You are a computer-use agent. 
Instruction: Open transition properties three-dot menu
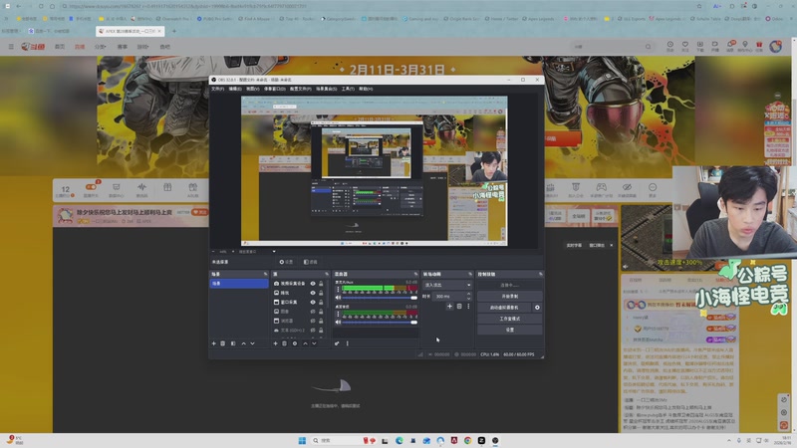(x=468, y=307)
